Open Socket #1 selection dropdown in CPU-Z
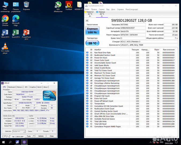 click(19, 131)
